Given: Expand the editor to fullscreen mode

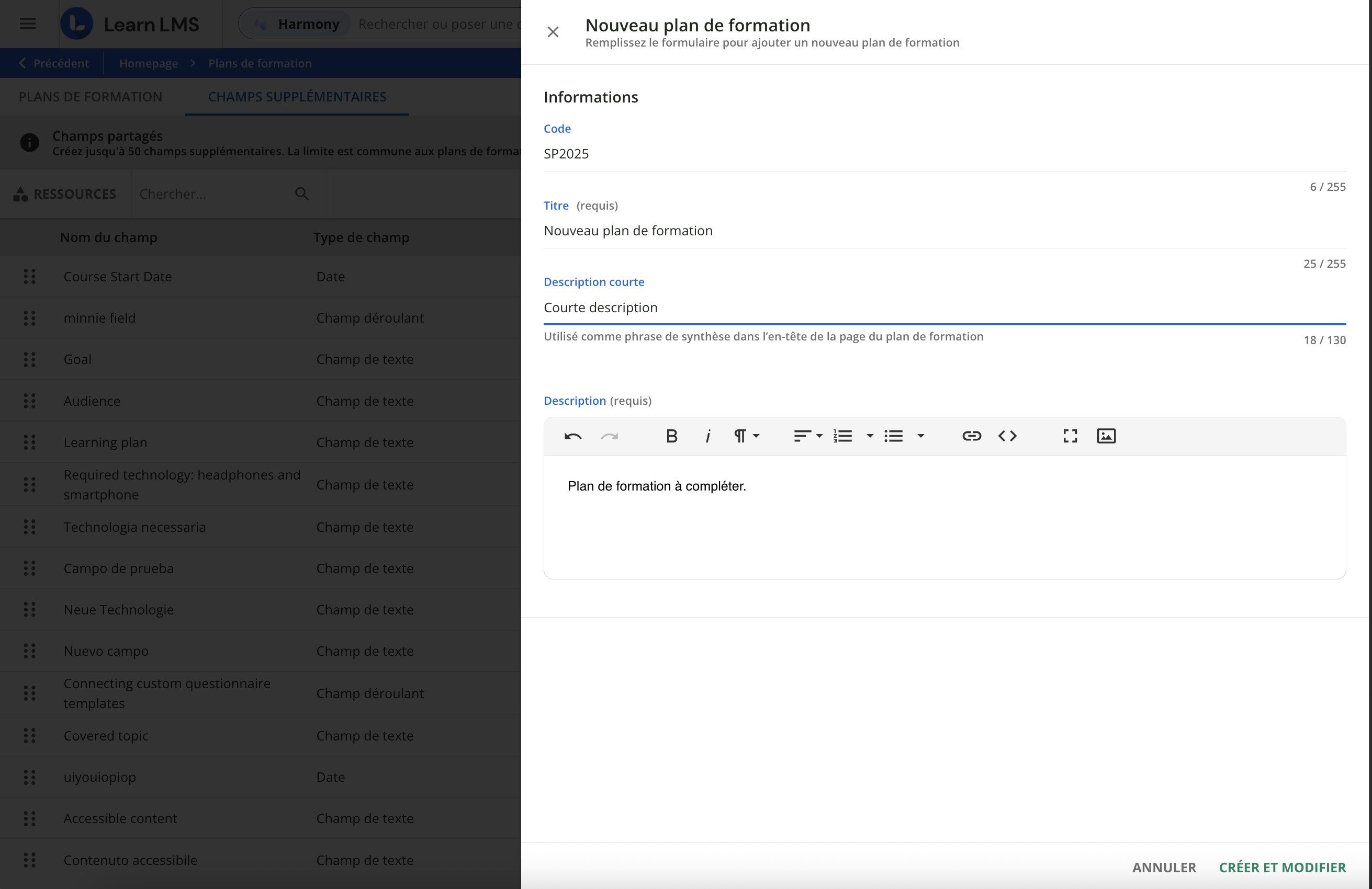Looking at the screenshot, I should (1070, 436).
